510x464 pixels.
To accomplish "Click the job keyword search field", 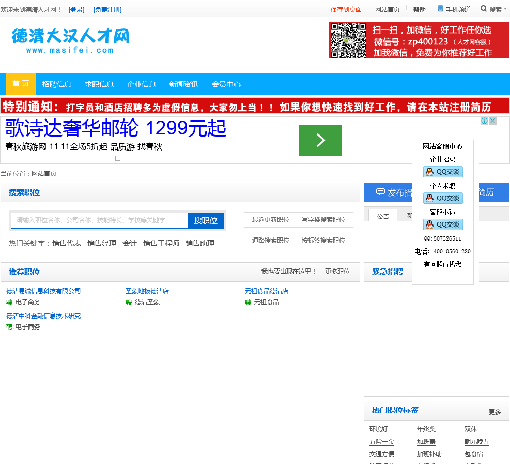I will click(99, 220).
